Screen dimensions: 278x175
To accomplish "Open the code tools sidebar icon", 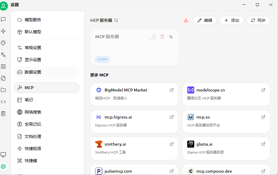I will [x=3, y=102].
